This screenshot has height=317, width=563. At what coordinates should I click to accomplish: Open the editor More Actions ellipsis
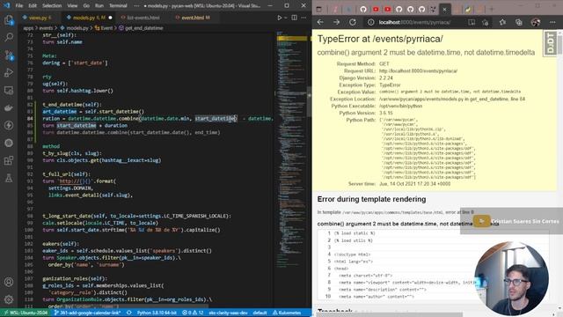[303, 18]
